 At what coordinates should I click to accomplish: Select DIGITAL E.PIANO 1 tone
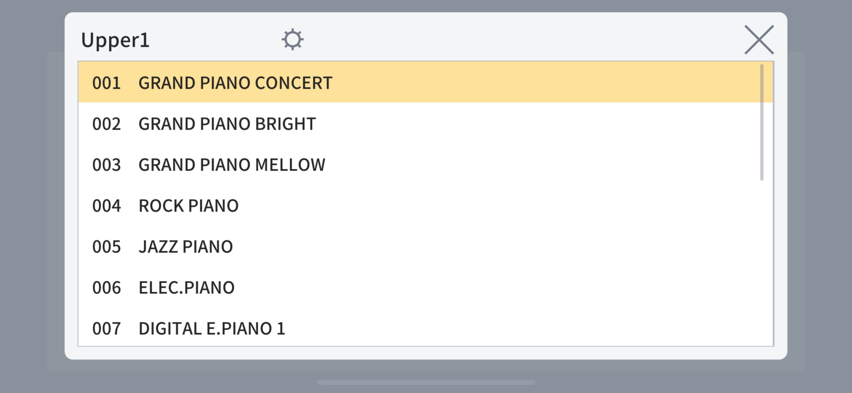coord(212,328)
